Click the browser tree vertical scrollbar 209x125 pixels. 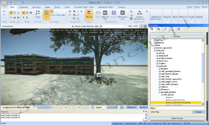(x=203, y=72)
